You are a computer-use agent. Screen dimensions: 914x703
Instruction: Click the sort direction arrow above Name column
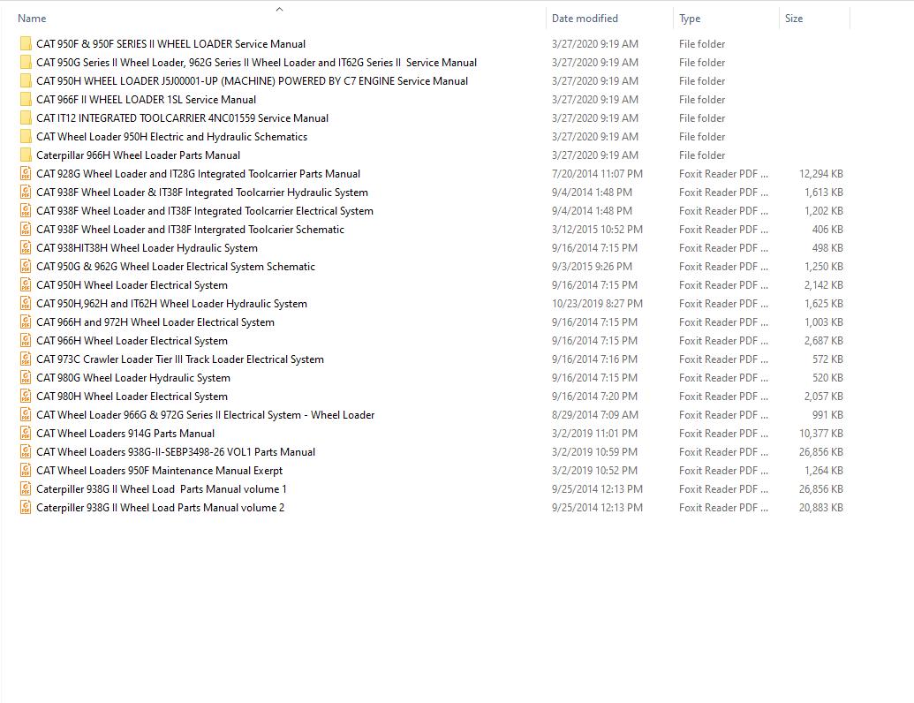tap(279, 9)
